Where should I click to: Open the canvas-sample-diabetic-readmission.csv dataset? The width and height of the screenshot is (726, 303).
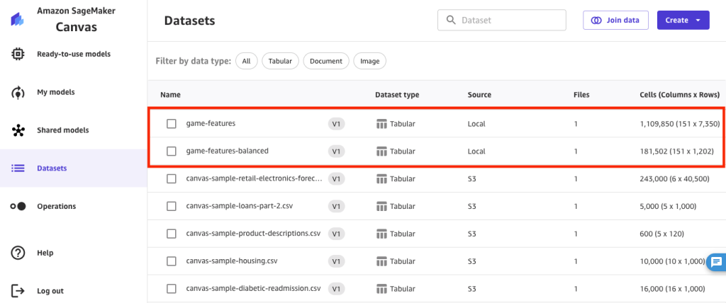pyautogui.click(x=253, y=289)
